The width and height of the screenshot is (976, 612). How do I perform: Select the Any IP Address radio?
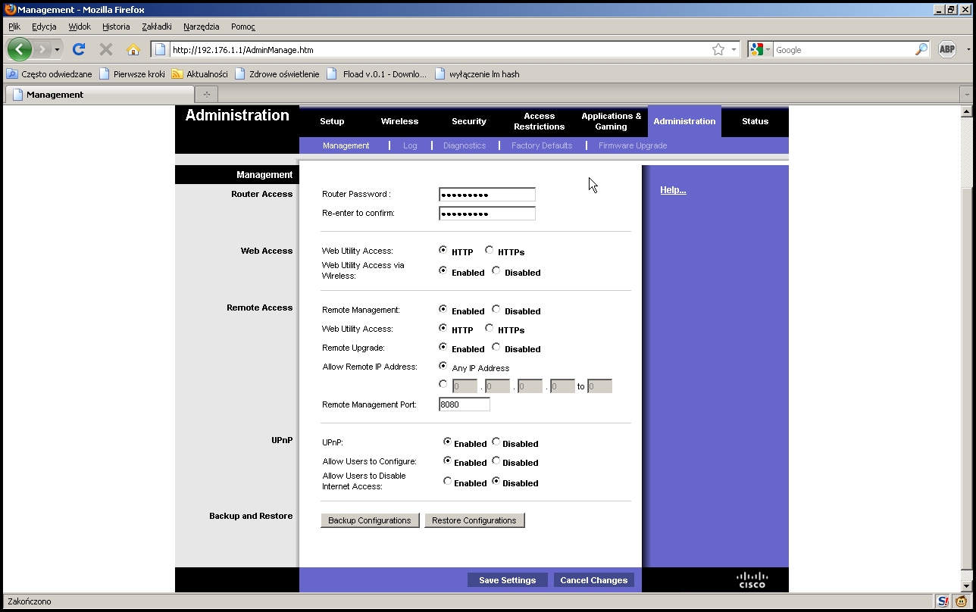(x=443, y=366)
